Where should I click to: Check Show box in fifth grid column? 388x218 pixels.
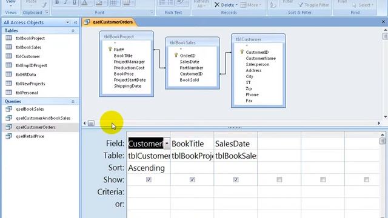(323, 180)
